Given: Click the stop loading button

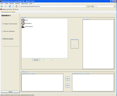Looking at the screenshot, I should pyautogui.click(x=13, y=6).
